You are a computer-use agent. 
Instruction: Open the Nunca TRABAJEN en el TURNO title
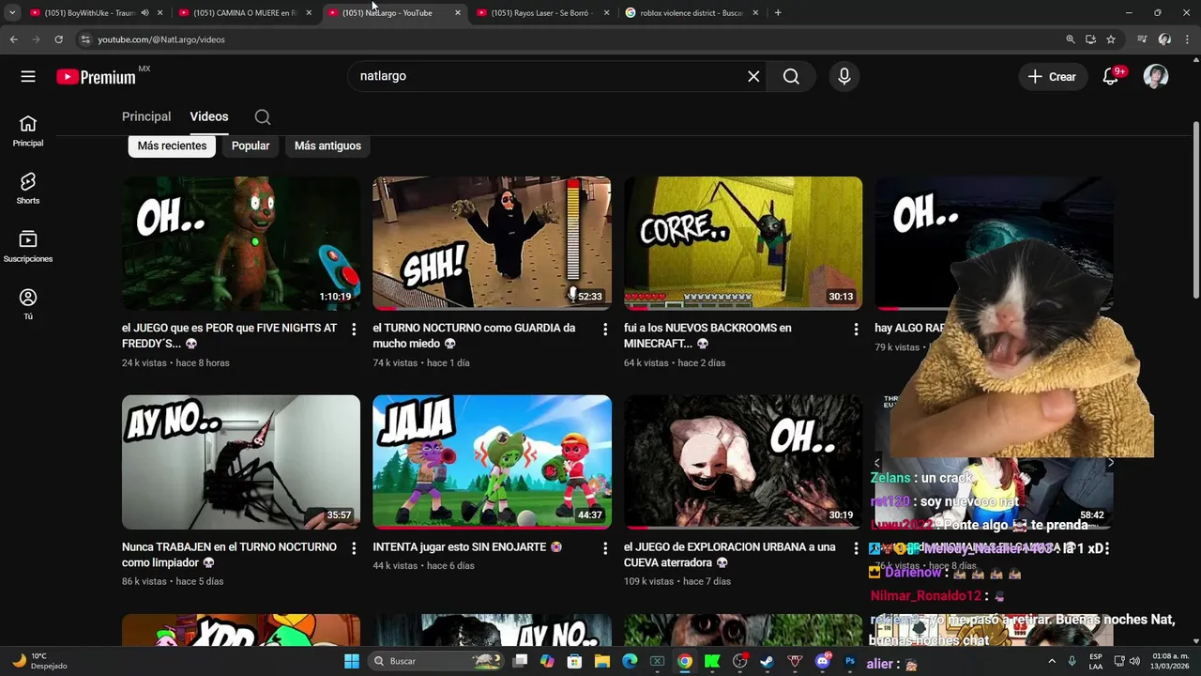click(229, 554)
